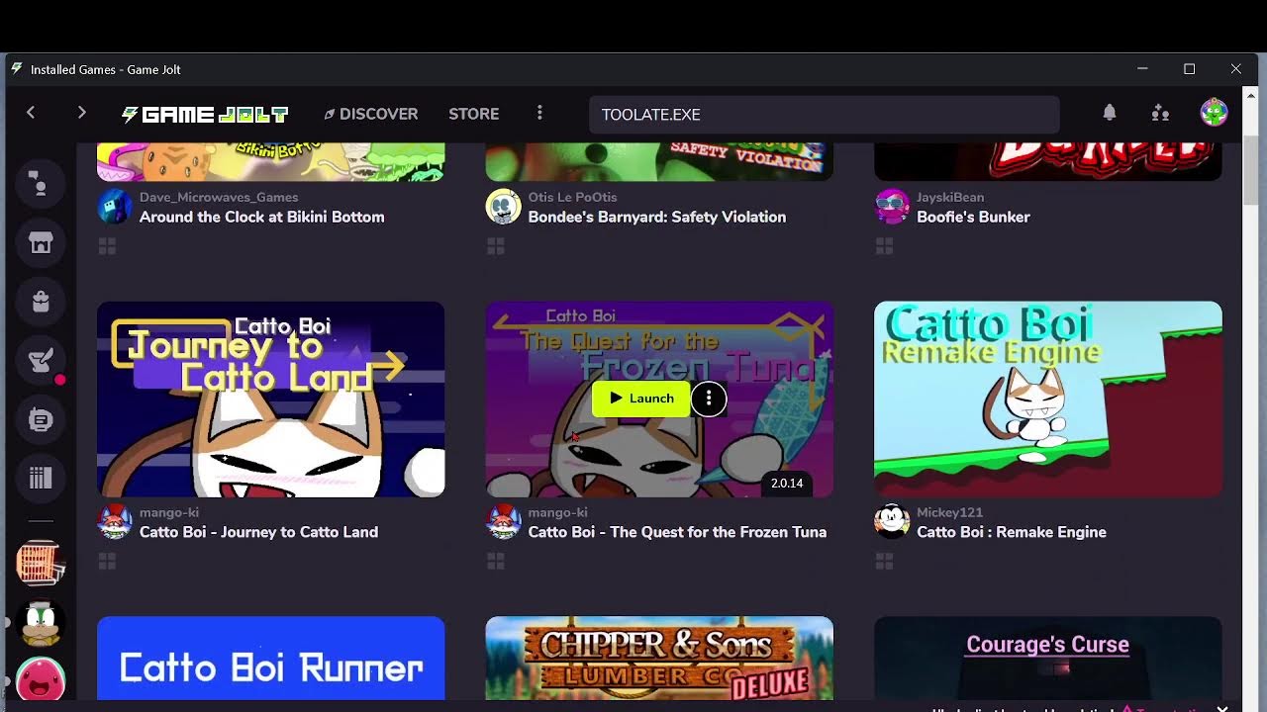
Task: Click developer name Mickey121
Action: pyautogui.click(x=949, y=512)
